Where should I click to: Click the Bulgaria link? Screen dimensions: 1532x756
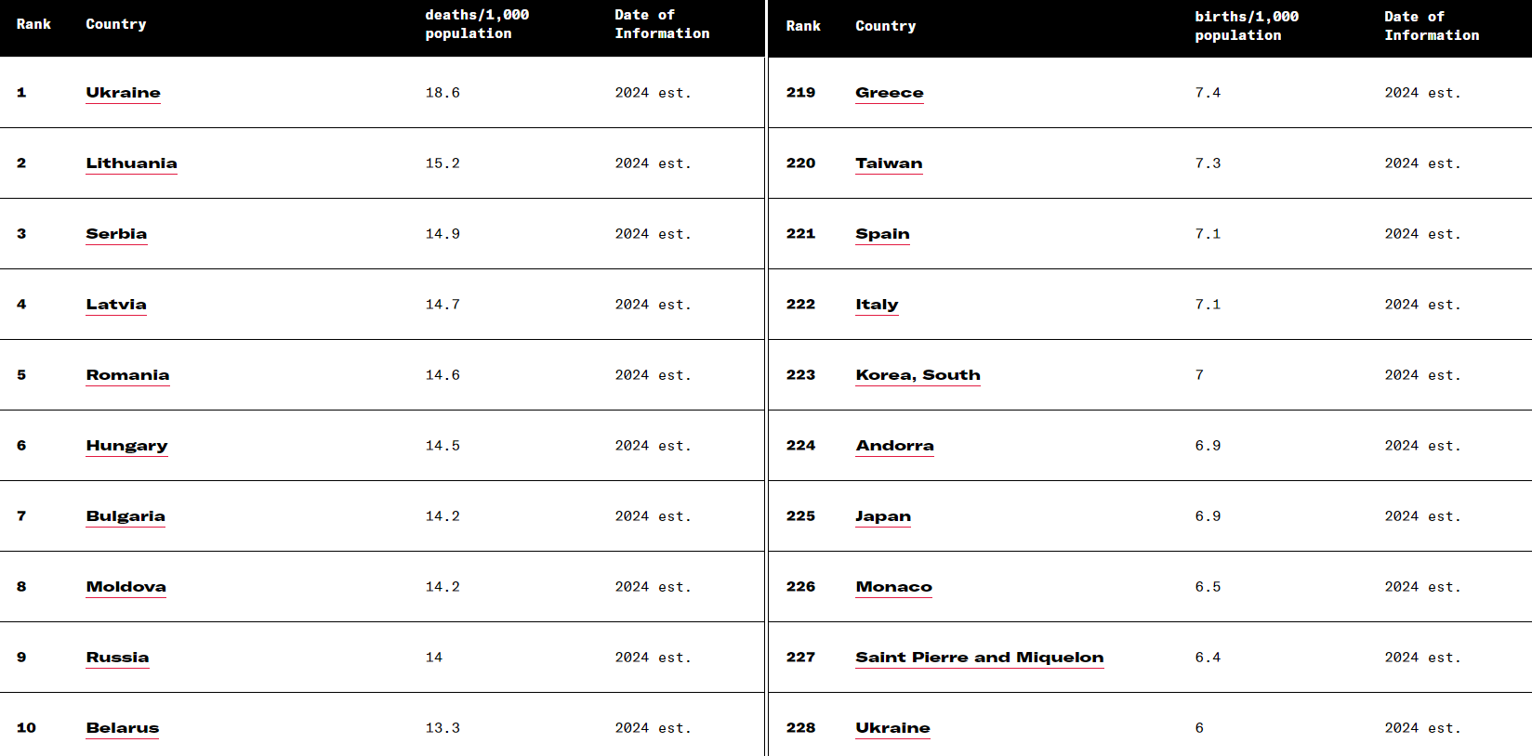pos(125,516)
